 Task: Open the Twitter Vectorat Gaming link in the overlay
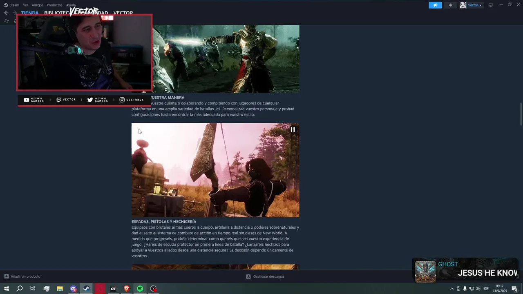point(97,100)
